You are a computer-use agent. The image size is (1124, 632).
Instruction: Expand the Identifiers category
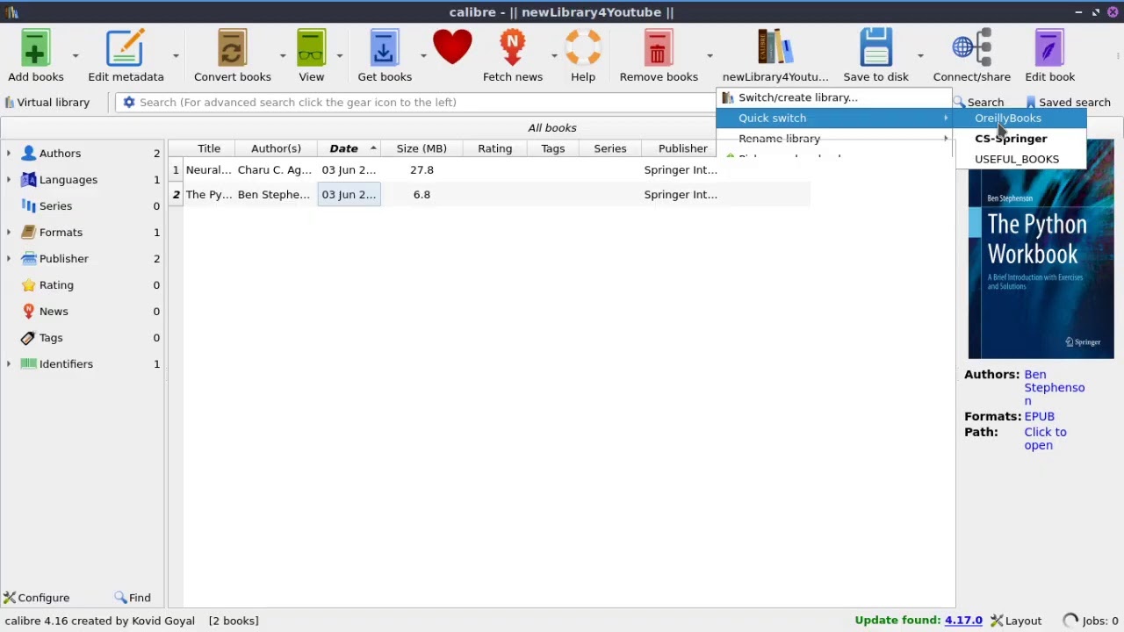pos(9,364)
